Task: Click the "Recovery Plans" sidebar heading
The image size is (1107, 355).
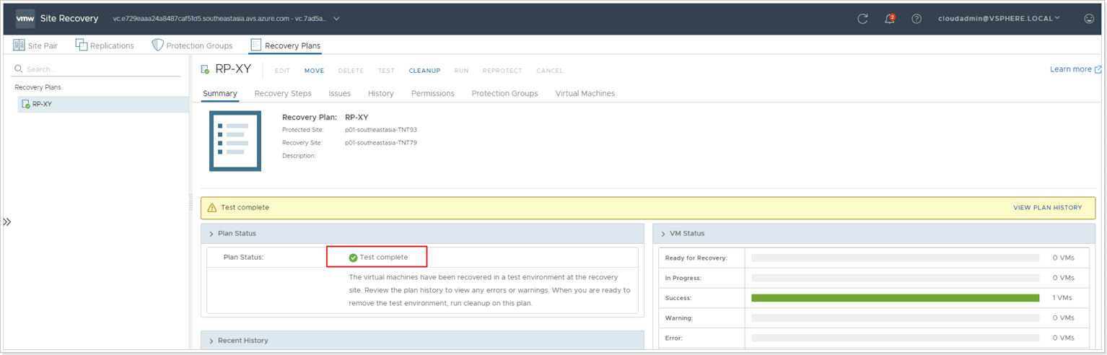Action: (38, 87)
